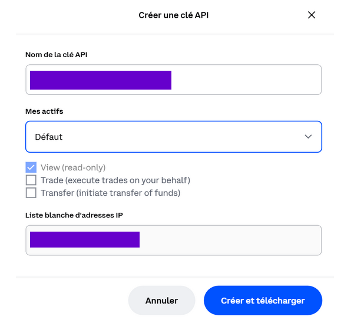354x333 pixels.
Task: Focus the Liste blanche d'adresses IP field
Action: click(x=230, y=240)
